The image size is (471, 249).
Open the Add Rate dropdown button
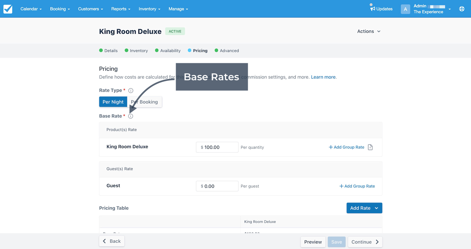tap(364, 208)
